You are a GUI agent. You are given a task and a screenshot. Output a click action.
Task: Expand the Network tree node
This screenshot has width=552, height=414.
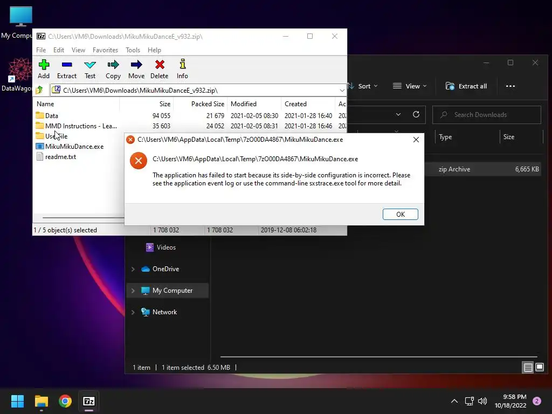click(133, 312)
